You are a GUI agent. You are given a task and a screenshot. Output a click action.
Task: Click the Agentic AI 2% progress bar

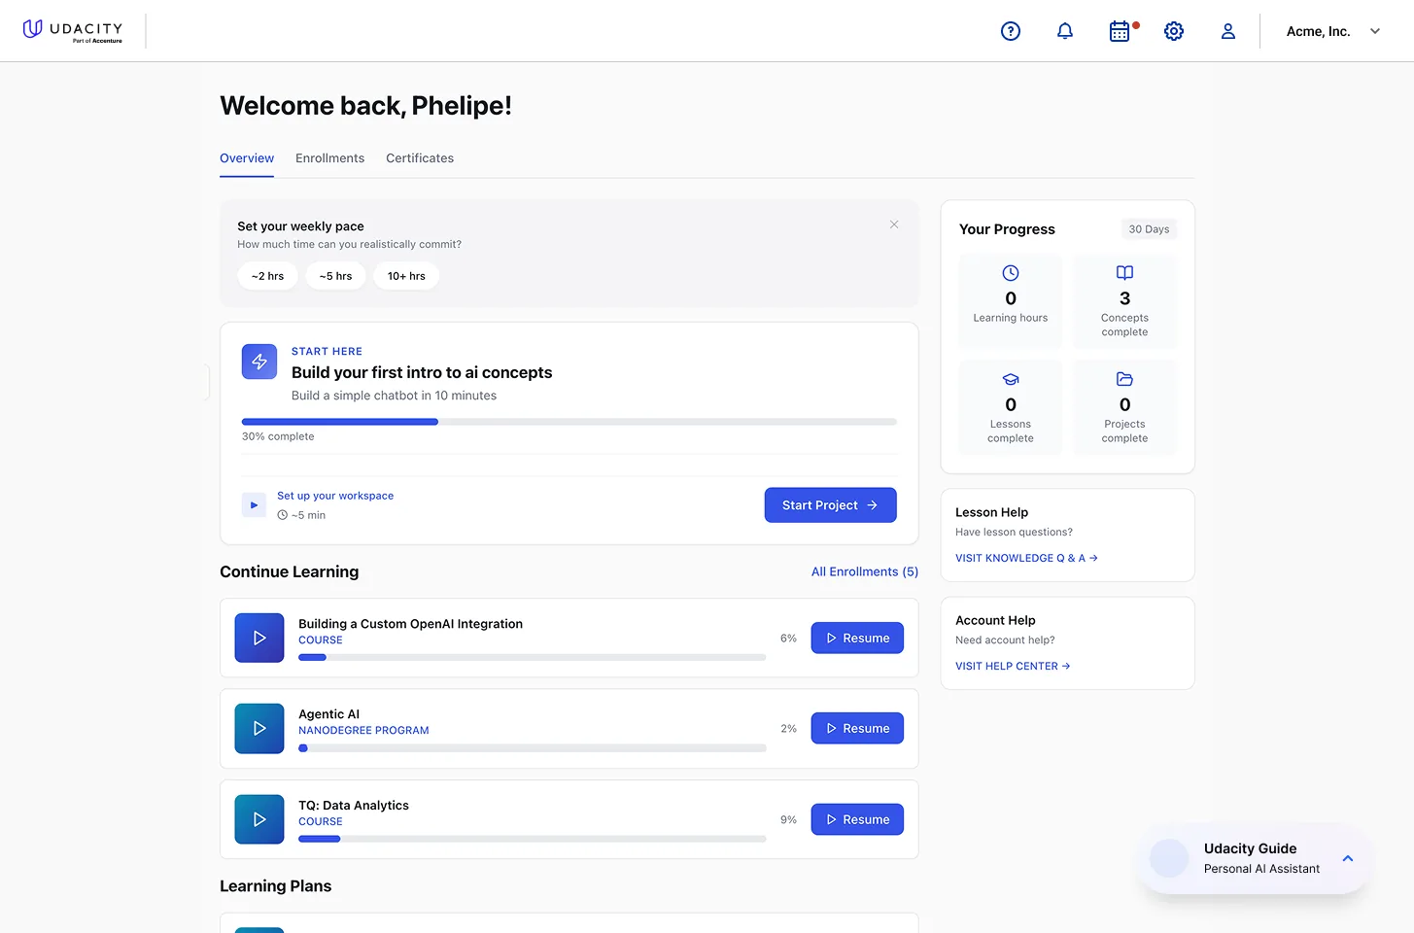[532, 748]
